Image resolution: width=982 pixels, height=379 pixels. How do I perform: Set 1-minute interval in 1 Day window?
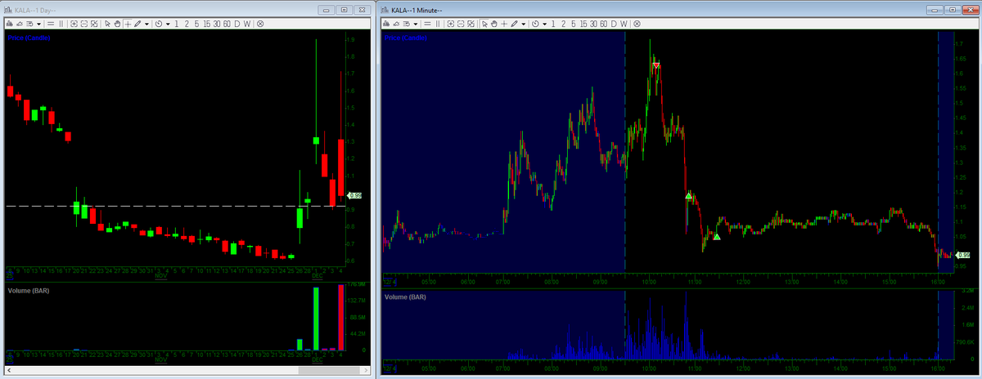click(177, 24)
